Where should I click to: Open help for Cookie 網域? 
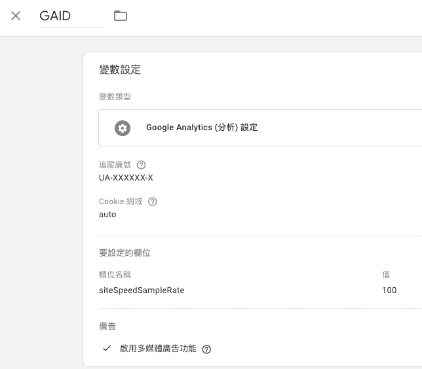(153, 202)
